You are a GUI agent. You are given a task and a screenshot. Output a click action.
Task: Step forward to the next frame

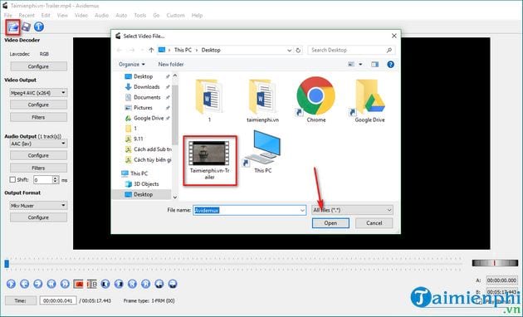pyautogui.click(x=38, y=284)
